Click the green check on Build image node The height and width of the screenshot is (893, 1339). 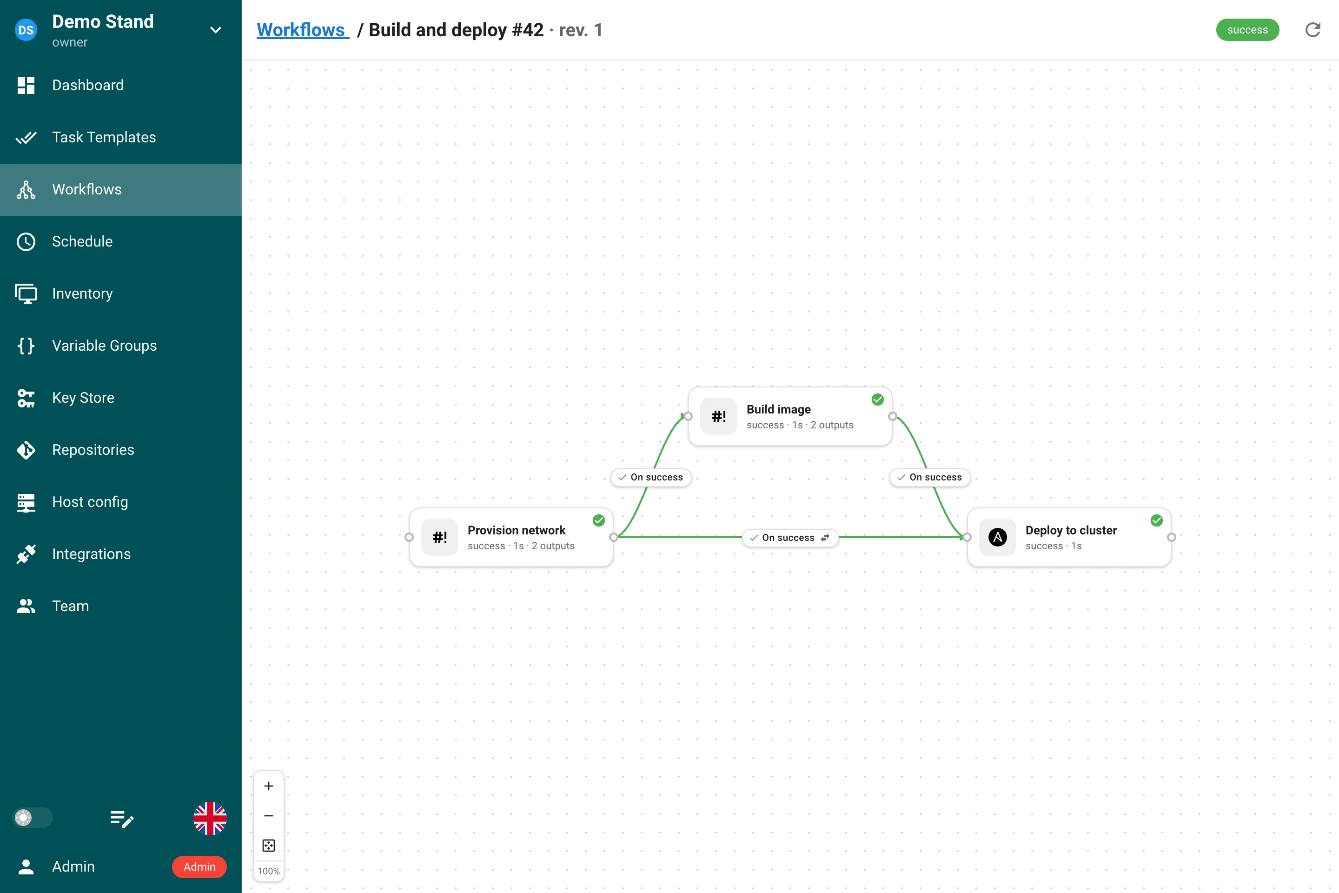coord(877,399)
